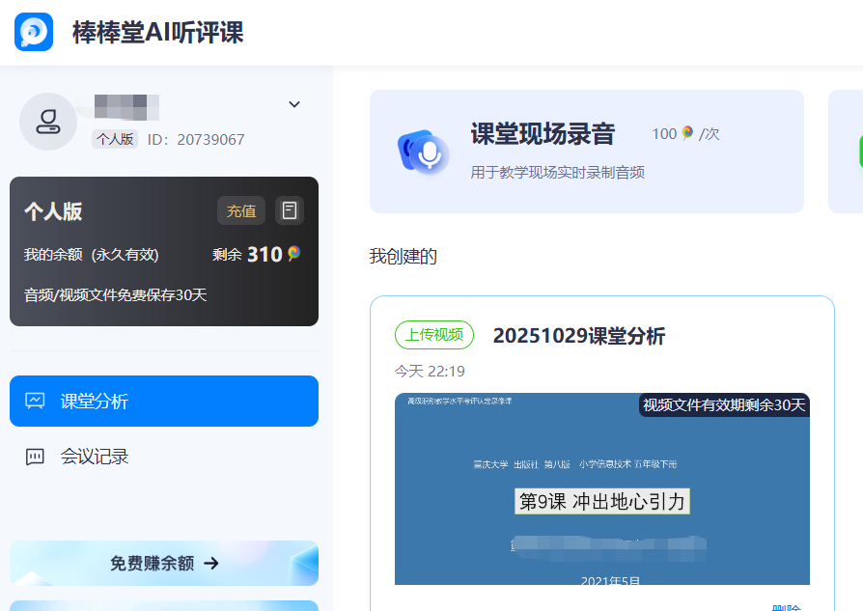Open the 免费赚余额 link
863x611 pixels.
point(164,564)
